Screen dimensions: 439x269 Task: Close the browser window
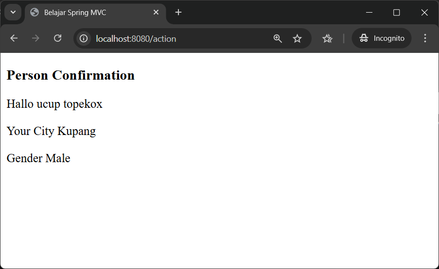[x=424, y=12]
